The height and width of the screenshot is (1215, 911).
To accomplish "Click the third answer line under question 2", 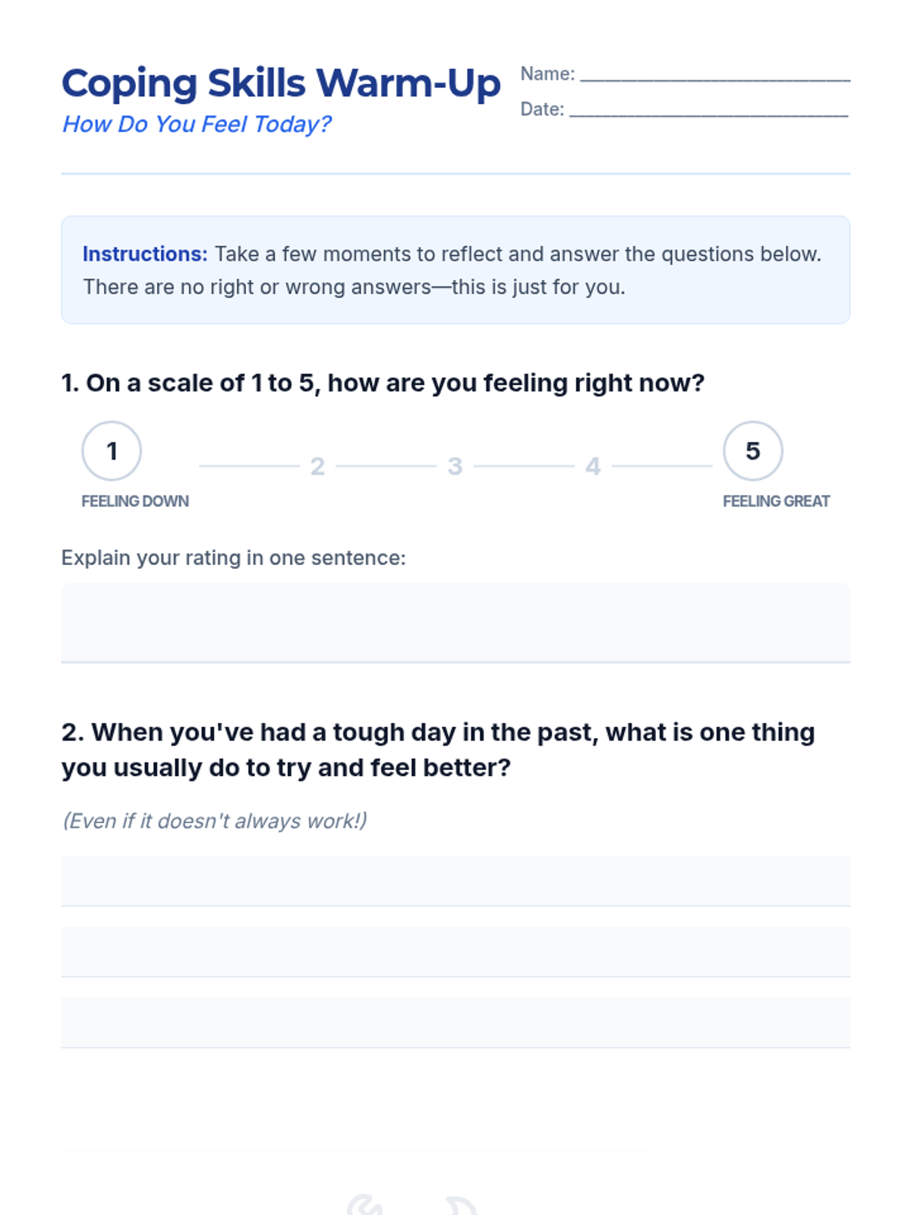I will (455, 1022).
